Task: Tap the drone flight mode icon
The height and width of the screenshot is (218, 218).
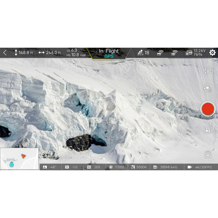Action: pos(208,154)
